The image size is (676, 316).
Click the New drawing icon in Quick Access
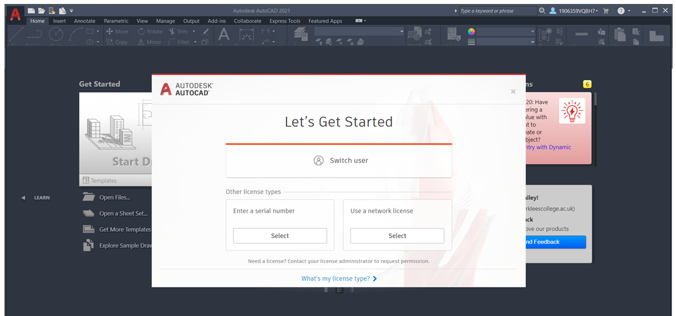pos(31,10)
